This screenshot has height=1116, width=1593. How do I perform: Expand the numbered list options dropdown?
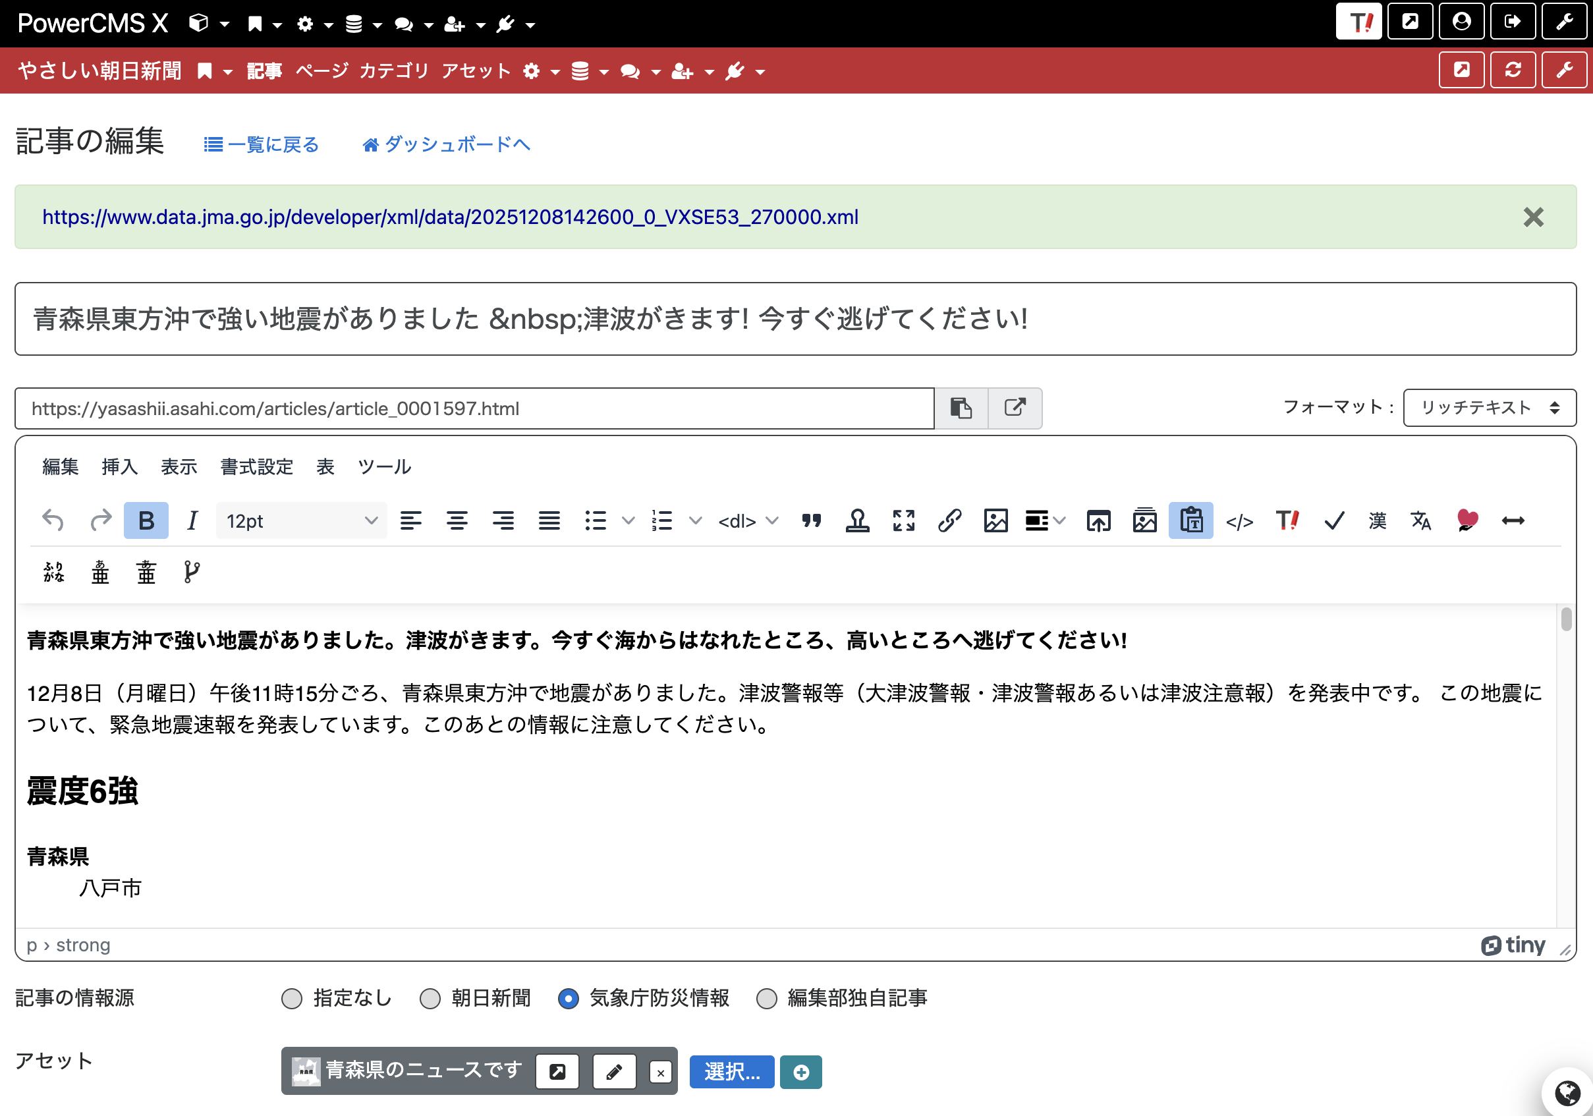pyautogui.click(x=696, y=520)
